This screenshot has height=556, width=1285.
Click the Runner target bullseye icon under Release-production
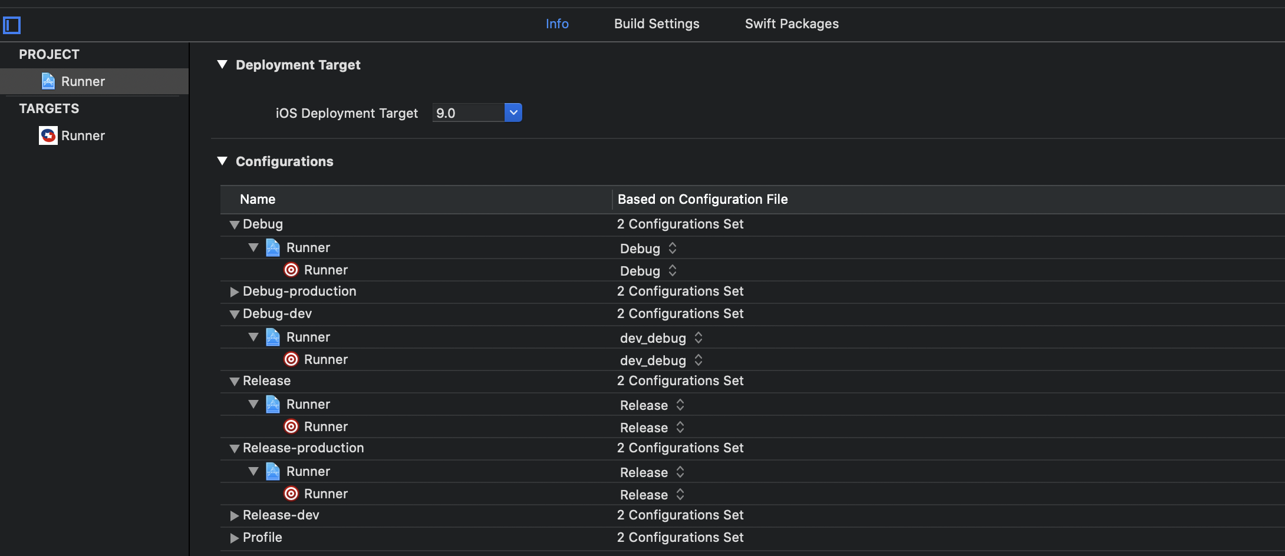(291, 494)
